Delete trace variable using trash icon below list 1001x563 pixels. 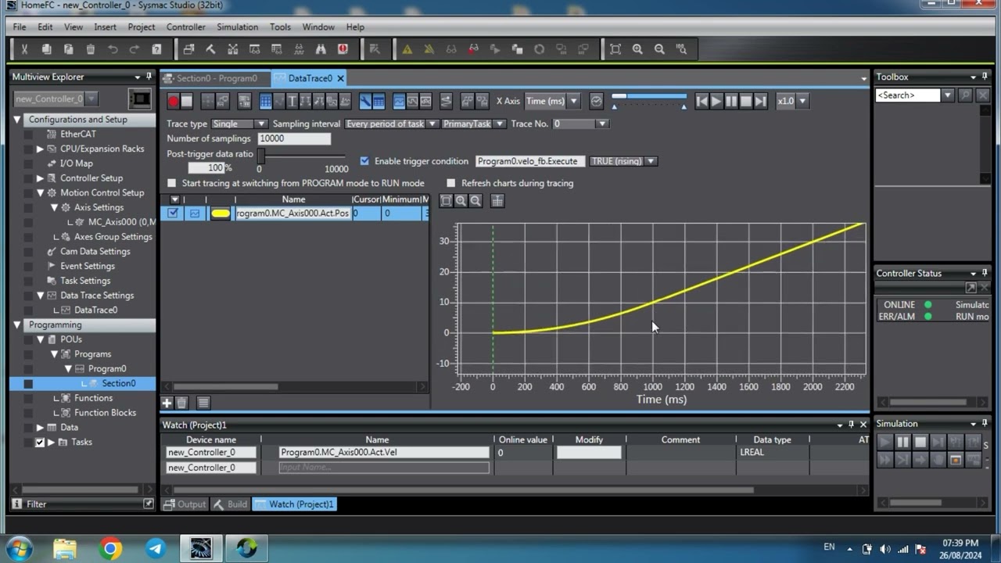click(181, 403)
